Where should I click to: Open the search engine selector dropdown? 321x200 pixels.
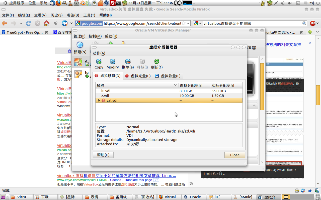point(200,23)
